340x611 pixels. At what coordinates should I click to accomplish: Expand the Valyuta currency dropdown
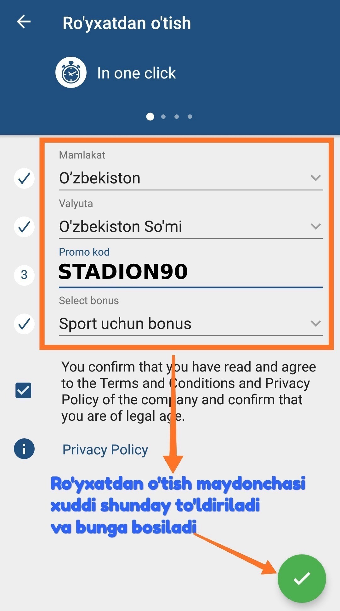(x=190, y=227)
